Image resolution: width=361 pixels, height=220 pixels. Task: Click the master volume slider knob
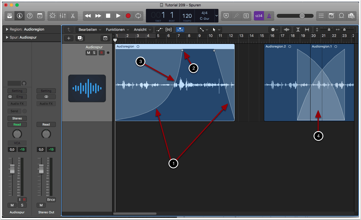pyautogui.click(x=302, y=16)
